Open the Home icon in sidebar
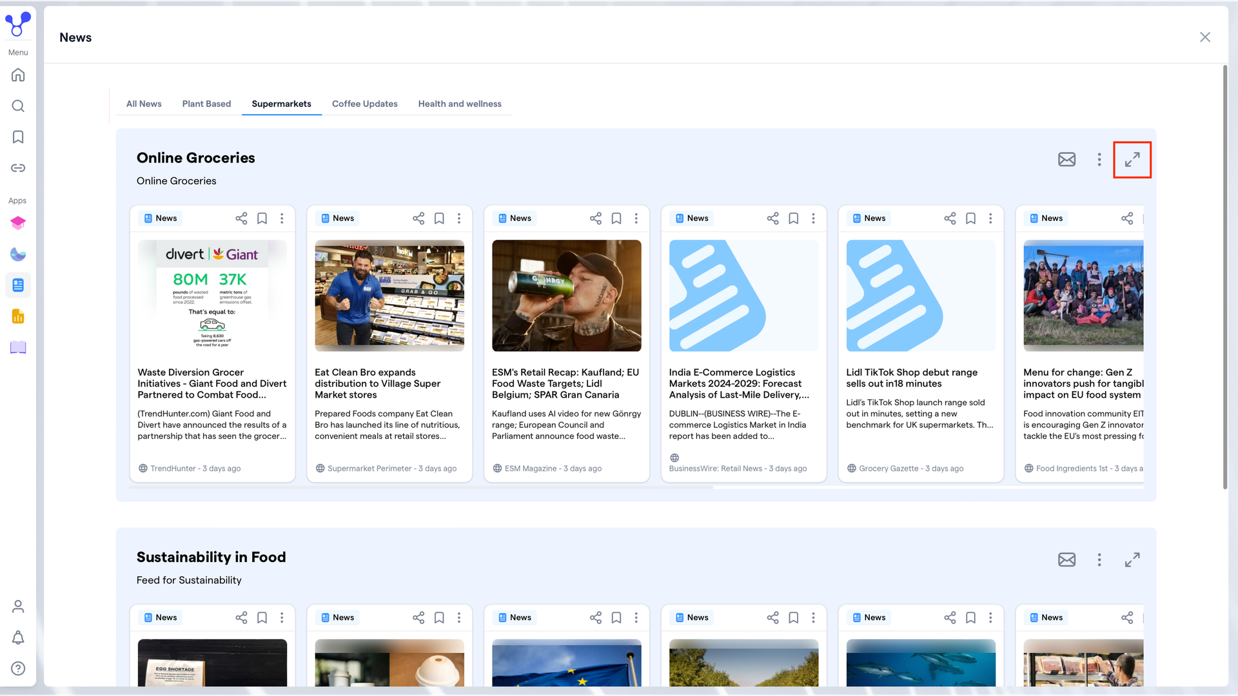Viewport: 1238px width, 696px height. click(x=18, y=75)
